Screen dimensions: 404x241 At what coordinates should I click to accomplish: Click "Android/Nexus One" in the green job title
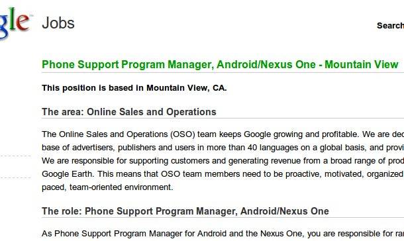266,64
